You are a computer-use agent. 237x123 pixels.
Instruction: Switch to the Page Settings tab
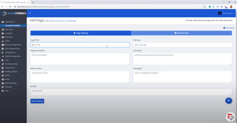click(x=81, y=33)
